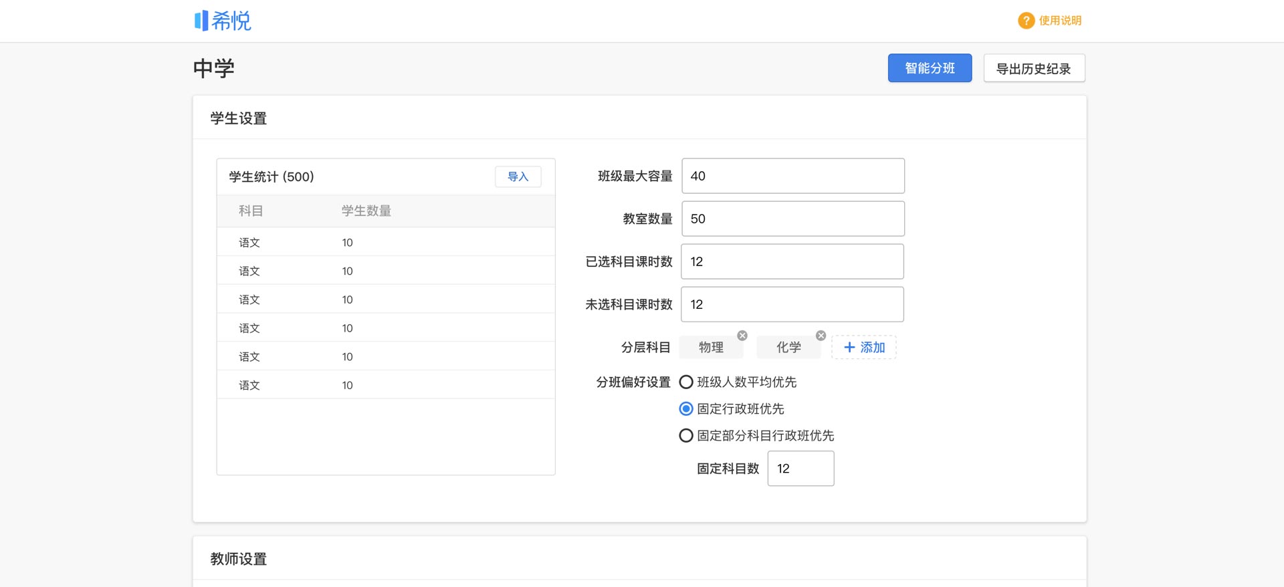Click the 化学 layered subject tag

(788, 348)
